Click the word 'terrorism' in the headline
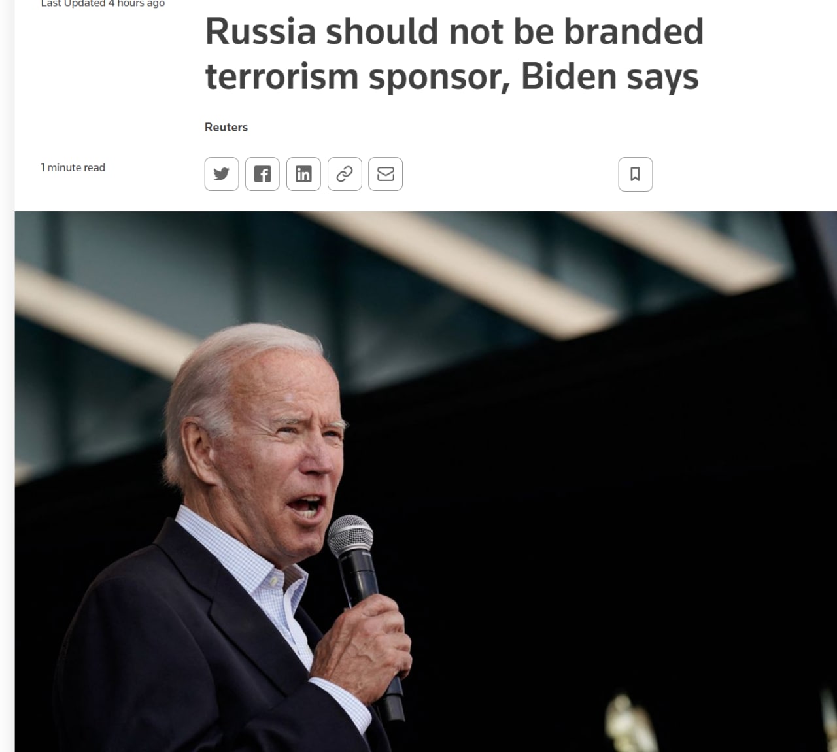This screenshot has width=837, height=752. pos(282,77)
